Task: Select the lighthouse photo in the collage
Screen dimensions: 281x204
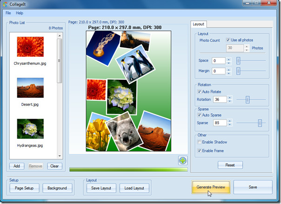Action: pos(135,40)
